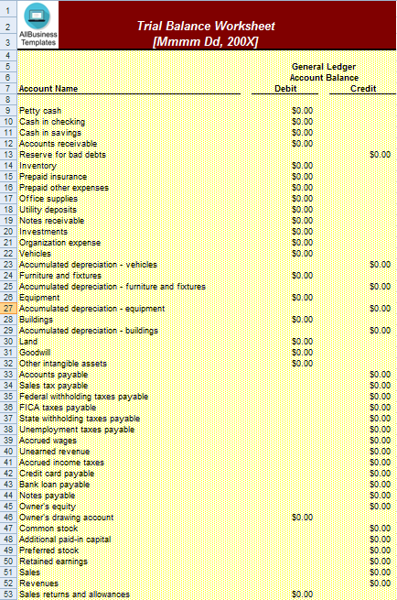Select the Prepaid other expenses cell
The height and width of the screenshot is (600, 397).
(64, 188)
